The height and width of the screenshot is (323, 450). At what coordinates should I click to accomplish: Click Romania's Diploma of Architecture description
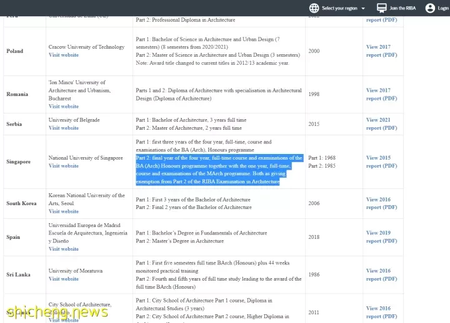click(x=219, y=94)
